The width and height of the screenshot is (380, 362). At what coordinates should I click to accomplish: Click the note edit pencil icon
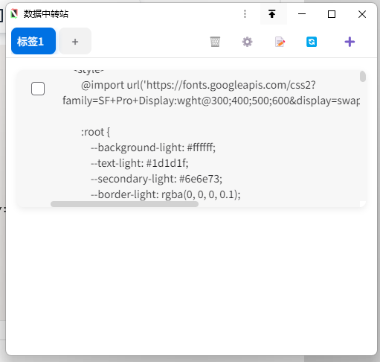280,42
